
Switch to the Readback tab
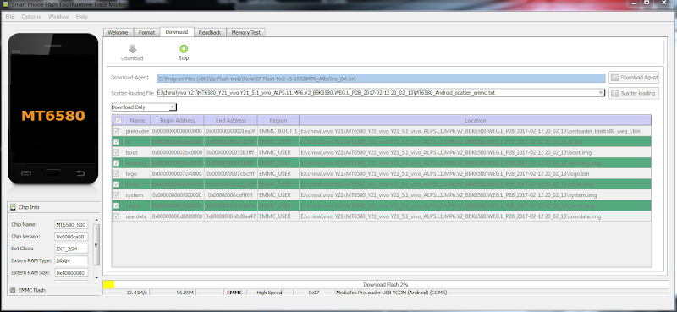[x=210, y=32]
